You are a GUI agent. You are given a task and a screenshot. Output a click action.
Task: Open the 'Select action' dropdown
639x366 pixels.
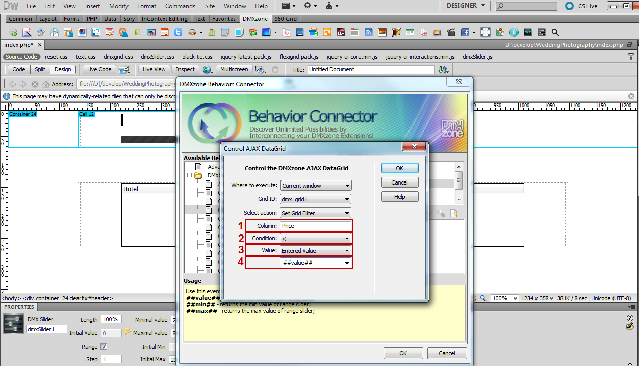pos(316,213)
